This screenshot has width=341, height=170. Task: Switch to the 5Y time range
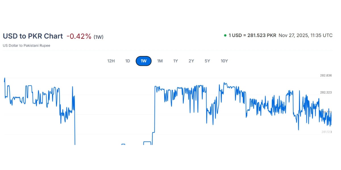(x=207, y=61)
